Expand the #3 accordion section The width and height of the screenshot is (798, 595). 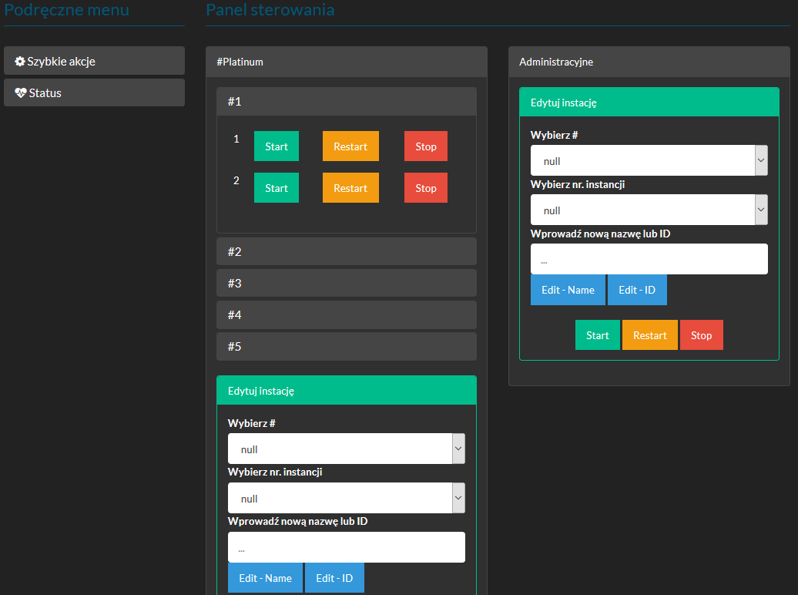(347, 284)
